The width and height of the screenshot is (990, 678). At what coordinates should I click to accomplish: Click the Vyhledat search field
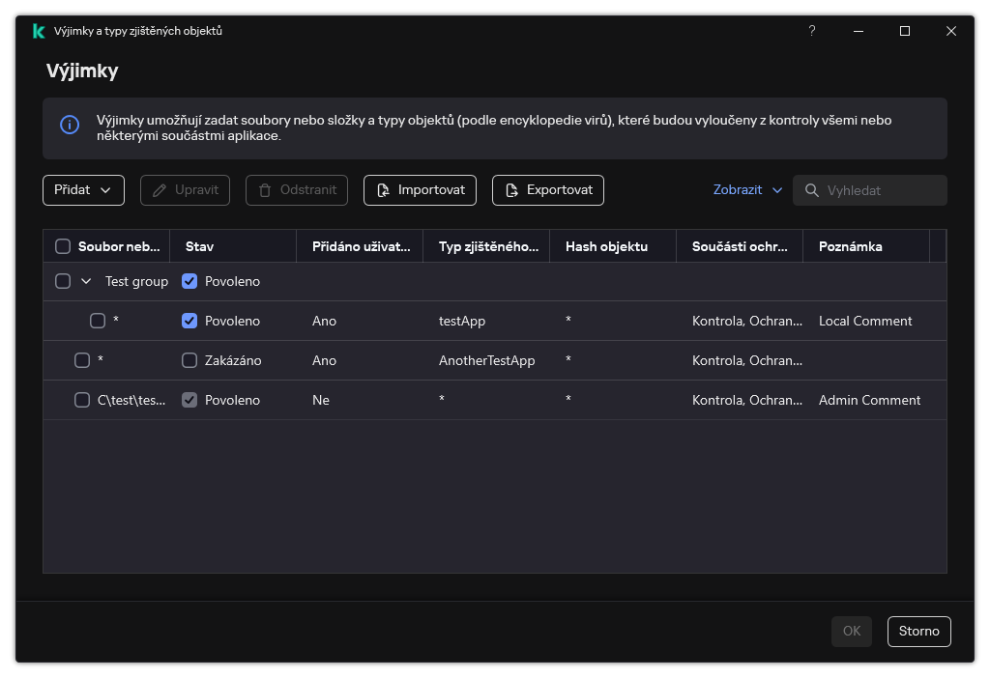[880, 190]
